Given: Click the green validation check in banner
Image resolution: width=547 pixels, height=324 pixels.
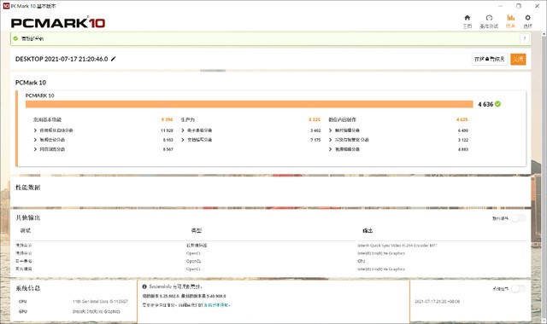Looking at the screenshot, I should pos(15,38).
